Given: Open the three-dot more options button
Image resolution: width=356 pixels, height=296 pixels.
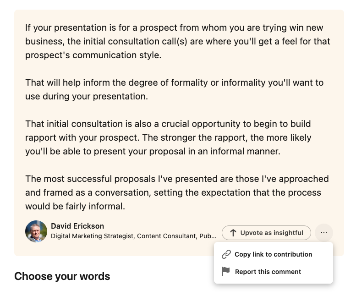Looking at the screenshot, I should pos(324,233).
